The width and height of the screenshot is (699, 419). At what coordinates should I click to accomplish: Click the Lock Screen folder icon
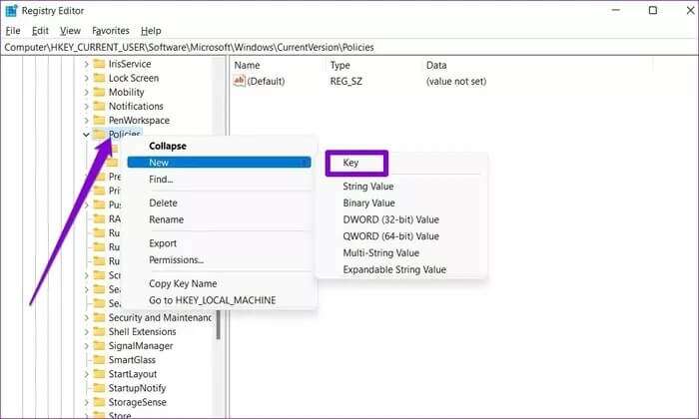pyautogui.click(x=99, y=78)
